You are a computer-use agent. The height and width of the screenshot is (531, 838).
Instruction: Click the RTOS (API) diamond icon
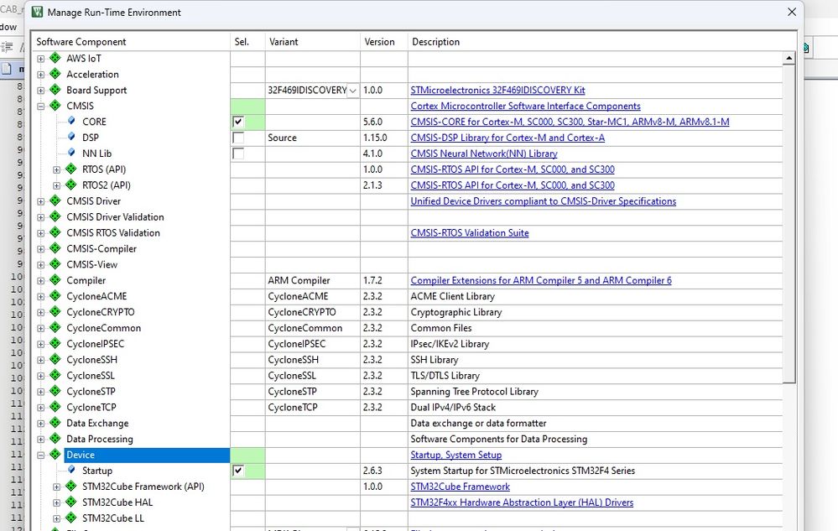71,169
